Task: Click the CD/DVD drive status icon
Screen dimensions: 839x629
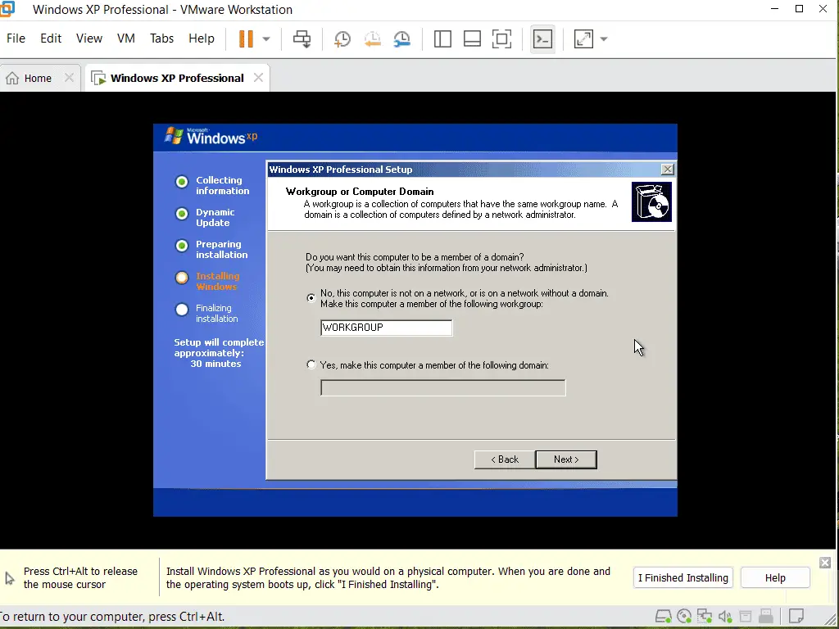Action: point(684,616)
